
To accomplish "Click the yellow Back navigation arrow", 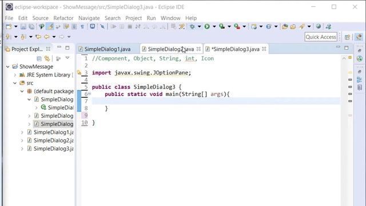I will point(47,37).
